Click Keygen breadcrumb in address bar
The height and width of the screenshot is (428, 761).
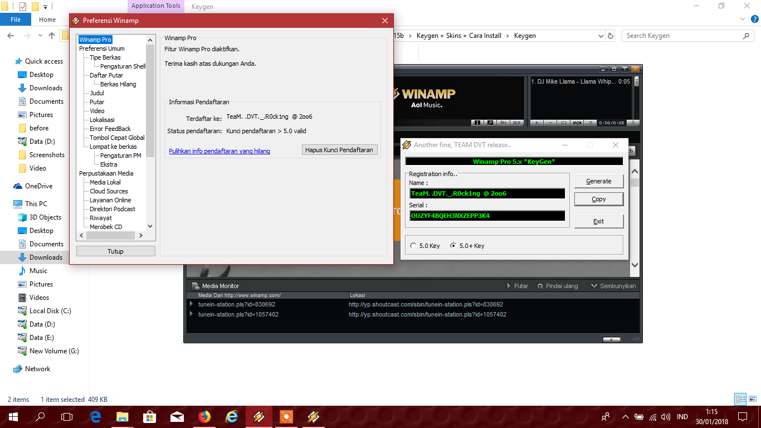coord(525,36)
